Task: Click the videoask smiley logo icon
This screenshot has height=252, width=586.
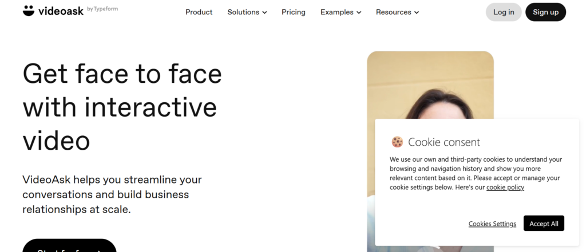Action: coord(29,11)
